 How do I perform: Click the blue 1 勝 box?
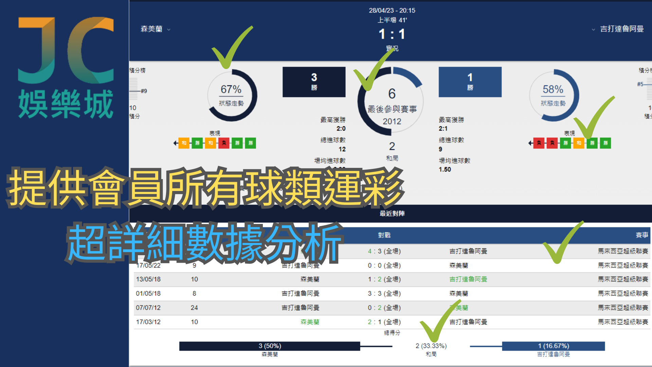pos(470,82)
